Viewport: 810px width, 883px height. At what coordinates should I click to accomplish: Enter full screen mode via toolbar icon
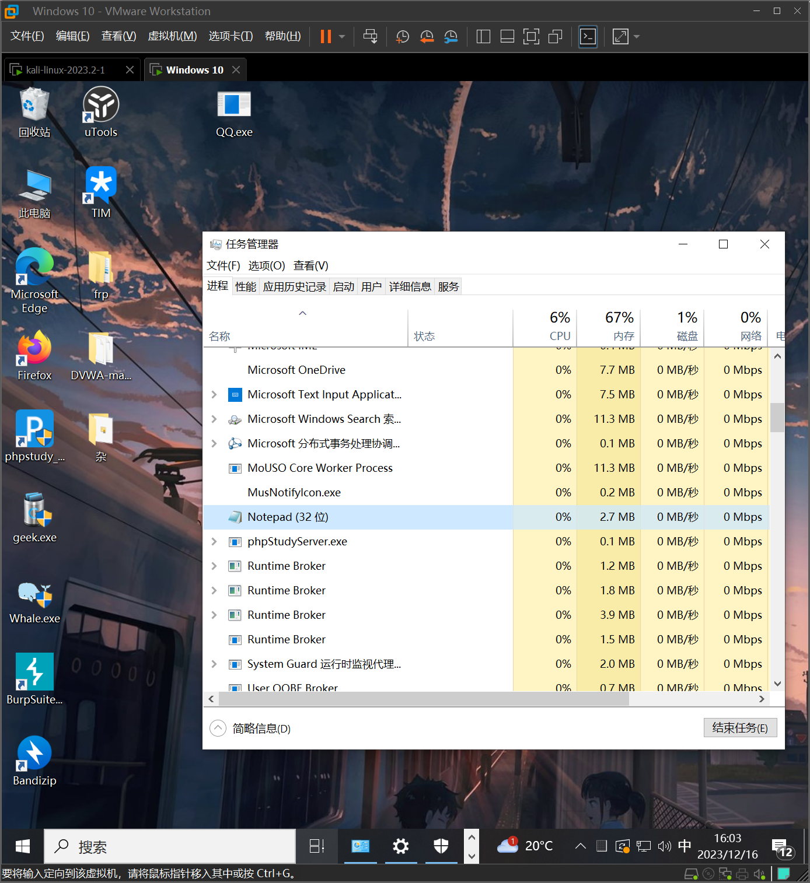[531, 37]
